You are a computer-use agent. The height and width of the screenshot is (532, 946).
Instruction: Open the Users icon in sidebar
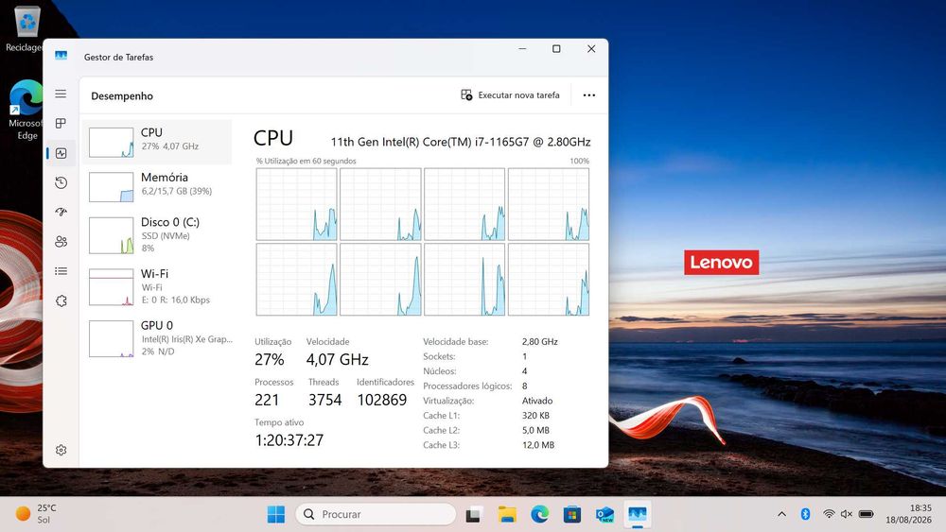[61, 242]
